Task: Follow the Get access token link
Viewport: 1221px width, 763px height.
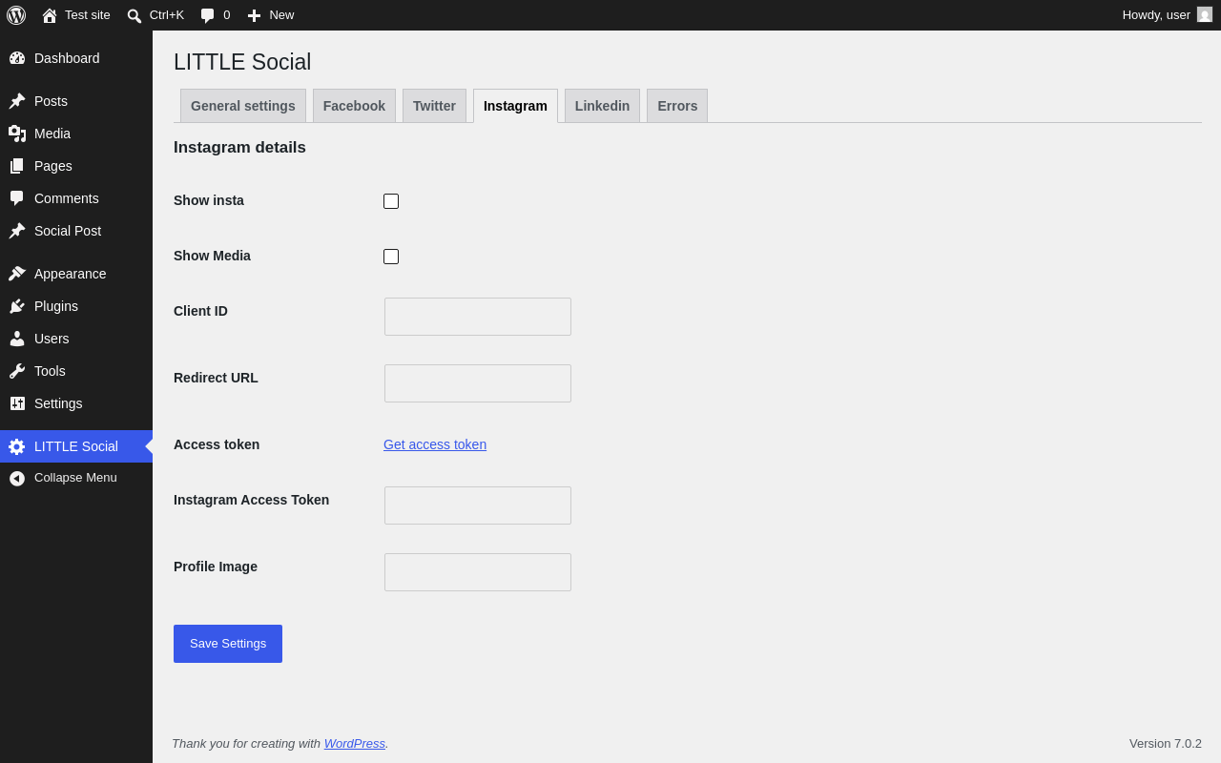Action: 435,444
